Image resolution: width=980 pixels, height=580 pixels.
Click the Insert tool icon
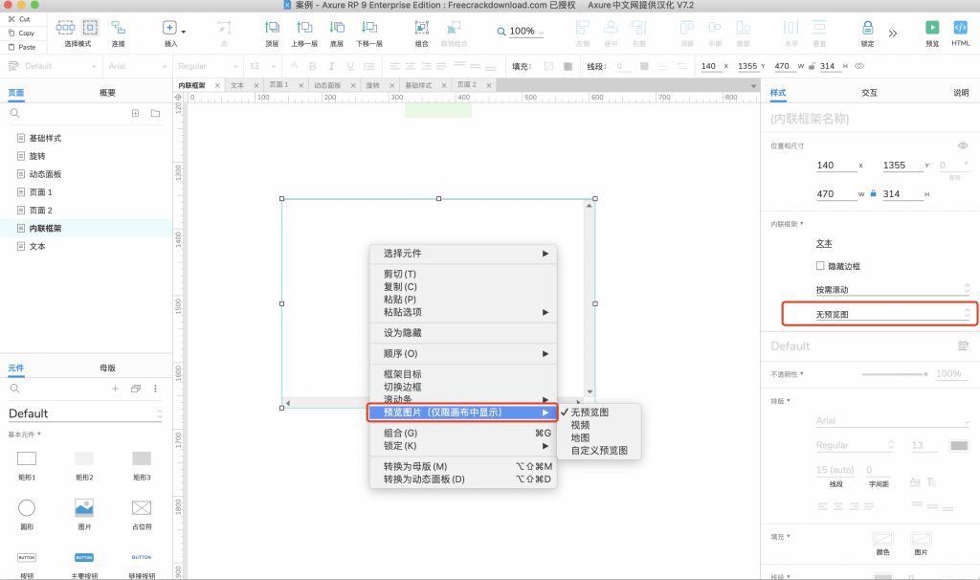[169, 28]
